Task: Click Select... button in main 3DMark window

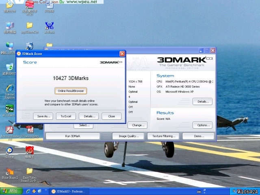Action: (x=84, y=126)
